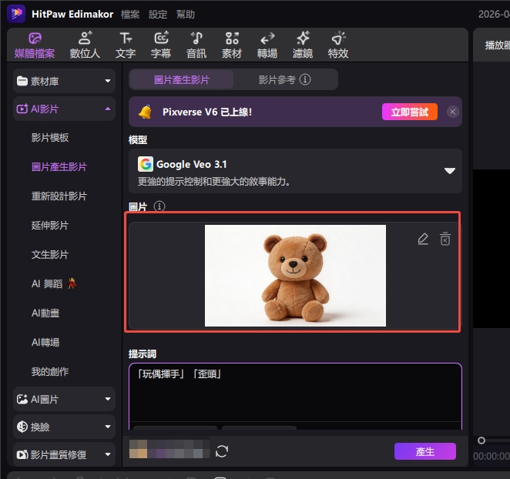Viewport: 510px width, 479px height.
Task: Dismiss the Pixverse V6 banner
Action: [452, 112]
